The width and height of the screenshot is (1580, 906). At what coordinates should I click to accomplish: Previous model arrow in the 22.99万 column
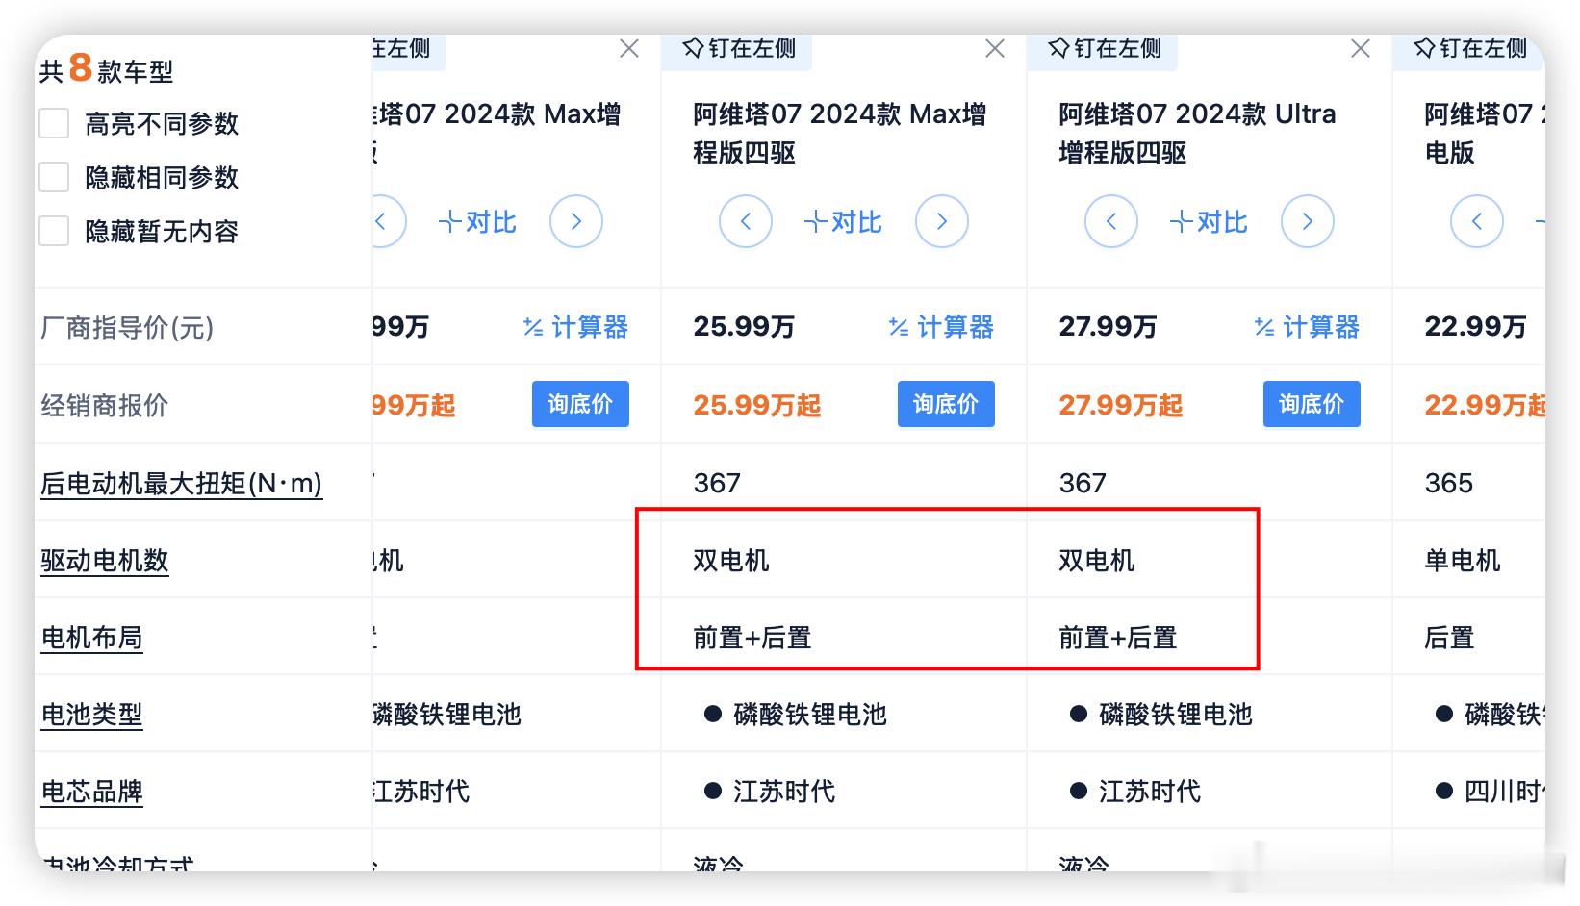(x=1477, y=222)
